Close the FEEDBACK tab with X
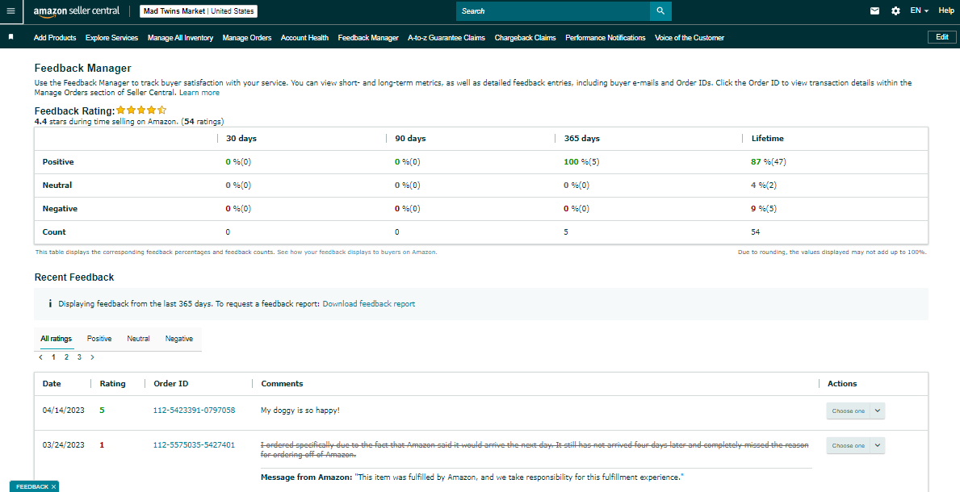Image resolution: width=960 pixels, height=492 pixels. [53, 487]
